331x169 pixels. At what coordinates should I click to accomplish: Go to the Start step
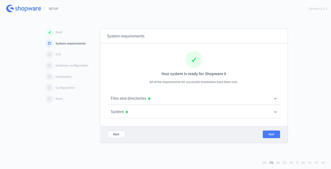[x=59, y=32]
